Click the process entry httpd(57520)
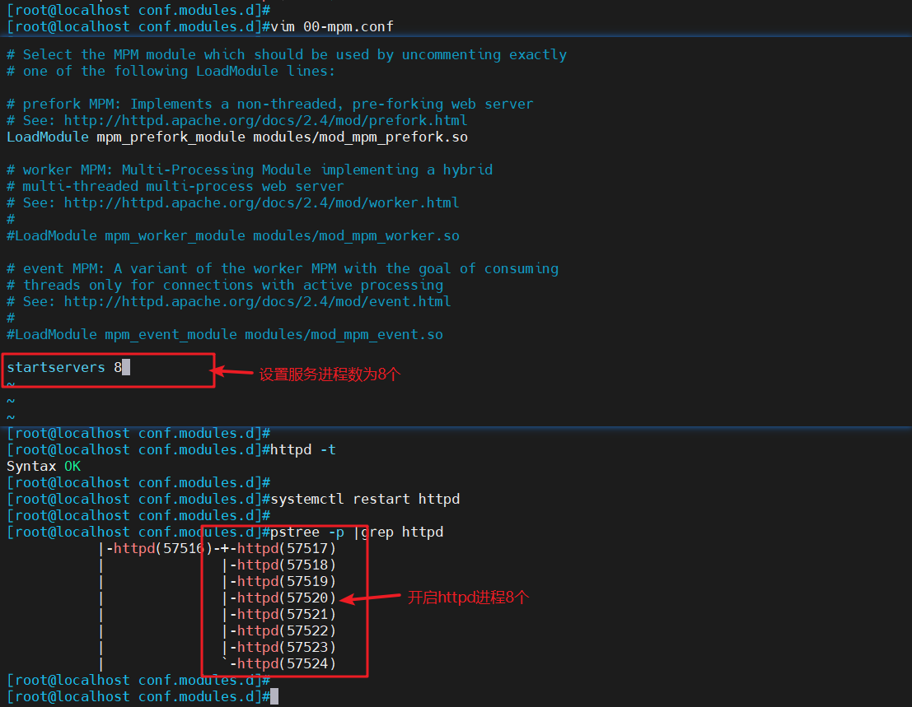The width and height of the screenshot is (912, 707). coord(287,598)
